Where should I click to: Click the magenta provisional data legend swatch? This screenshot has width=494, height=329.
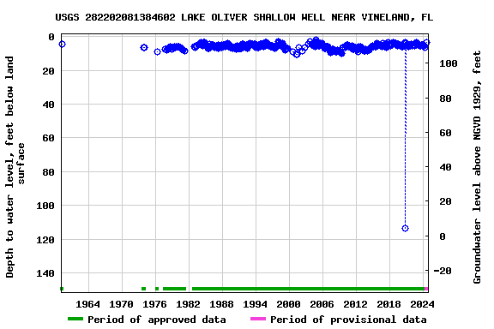(258, 319)
